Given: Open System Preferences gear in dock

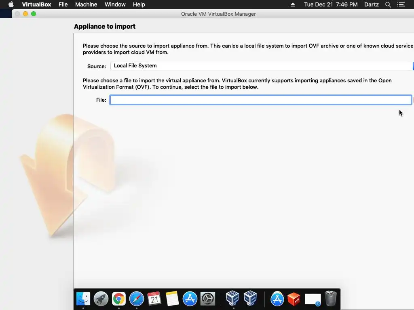Looking at the screenshot, I should click(208, 299).
